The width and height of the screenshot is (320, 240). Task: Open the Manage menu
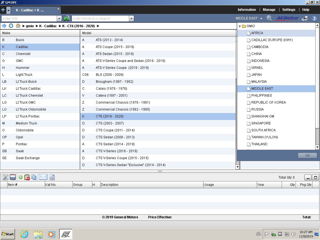click(269, 9)
